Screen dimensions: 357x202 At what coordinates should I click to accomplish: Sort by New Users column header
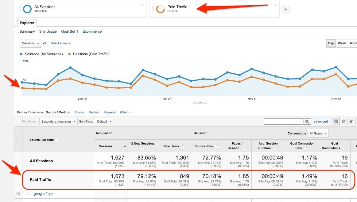tap(171, 146)
